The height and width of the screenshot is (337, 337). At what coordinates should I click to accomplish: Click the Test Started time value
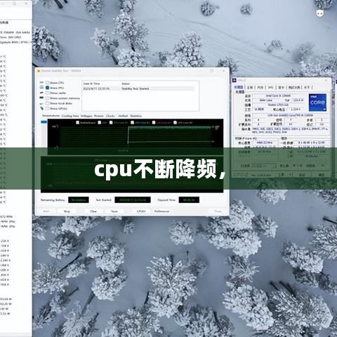(133, 200)
